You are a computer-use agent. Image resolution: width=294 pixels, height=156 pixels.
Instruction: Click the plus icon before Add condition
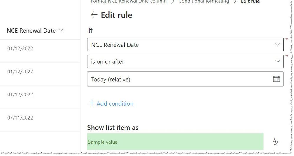pos(92,103)
